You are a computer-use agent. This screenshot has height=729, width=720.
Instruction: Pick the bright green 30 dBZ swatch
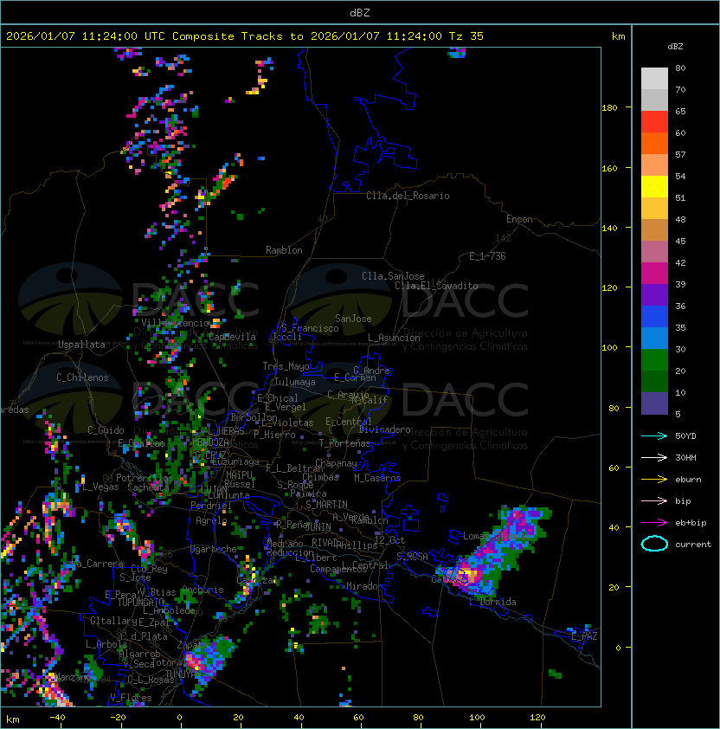click(x=654, y=360)
